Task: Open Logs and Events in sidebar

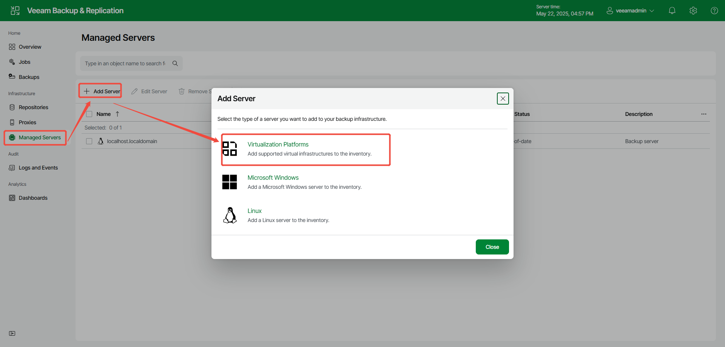Action: pos(38,168)
